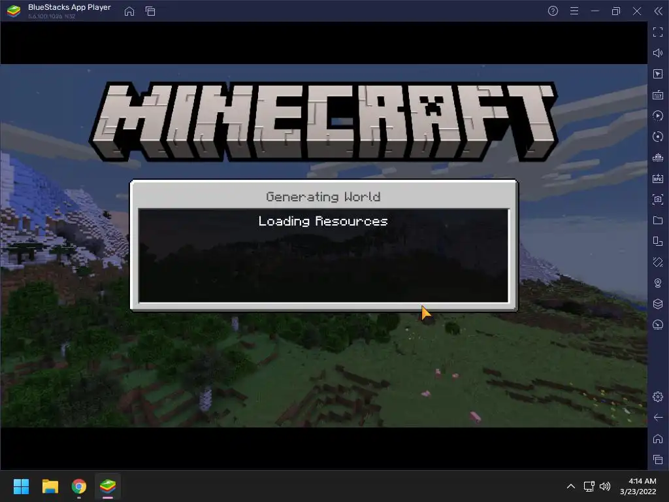This screenshot has height=502, width=669.
Task: Open the multi-instance manager icon
Action: click(x=658, y=241)
